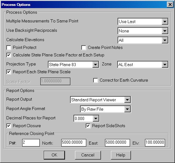The image size is (175, 163).
Task: Open Decimal Places for Report dropdown
Action: click(86, 118)
